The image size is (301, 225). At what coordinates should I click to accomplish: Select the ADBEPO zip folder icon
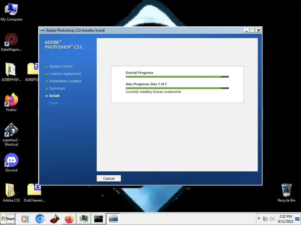click(x=32, y=72)
